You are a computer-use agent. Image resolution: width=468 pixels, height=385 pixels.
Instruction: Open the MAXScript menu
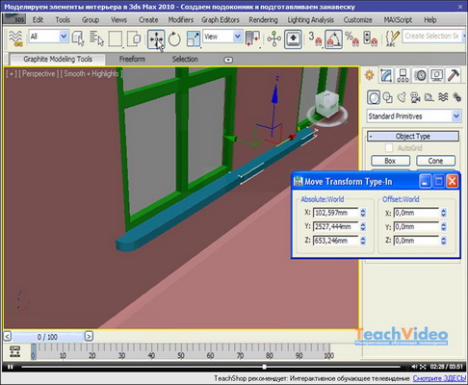pyautogui.click(x=398, y=20)
